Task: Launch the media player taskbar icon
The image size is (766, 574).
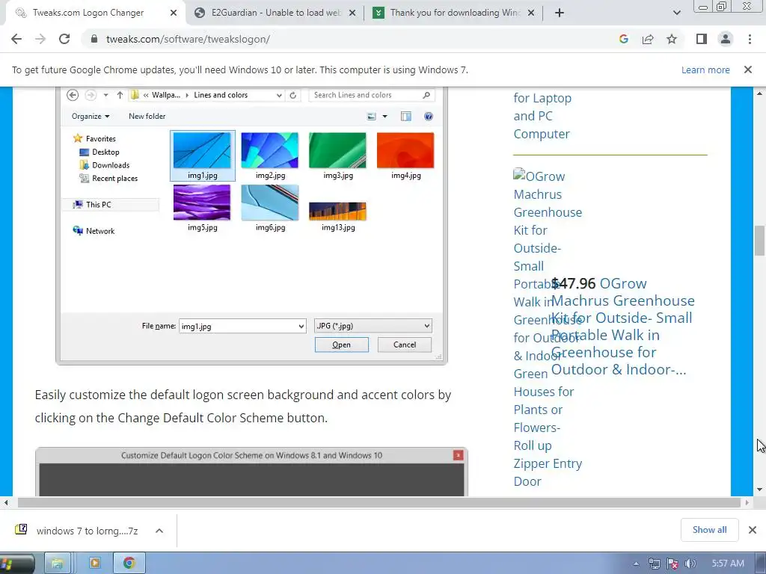Action: coord(94,564)
